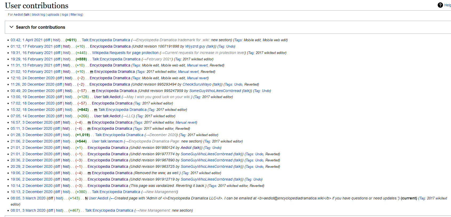Open User talk:Ianmacm page
The image size is (451, 217).
pyautogui.click(x=107, y=141)
